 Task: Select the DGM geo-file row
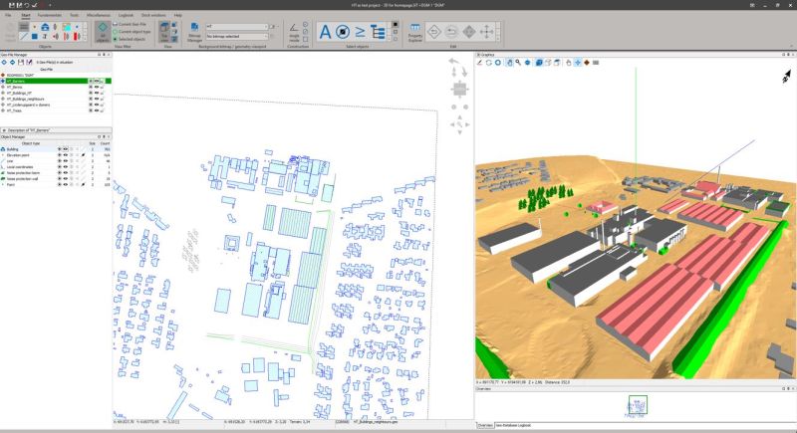56,75
